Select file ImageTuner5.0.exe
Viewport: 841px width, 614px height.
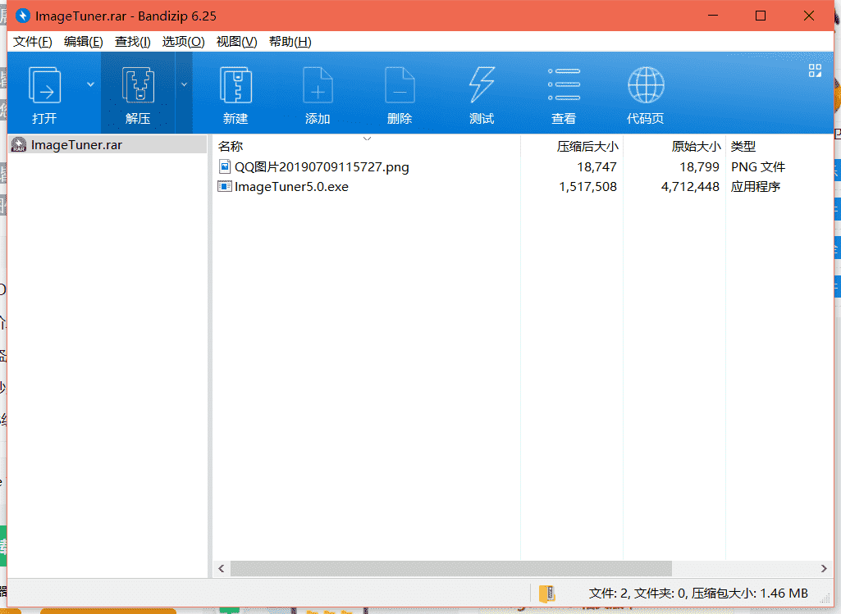coord(291,187)
